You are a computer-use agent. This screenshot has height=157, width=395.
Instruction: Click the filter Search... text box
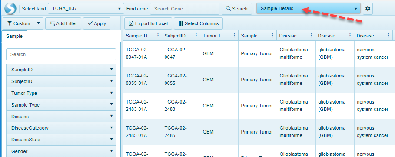coord(61,54)
